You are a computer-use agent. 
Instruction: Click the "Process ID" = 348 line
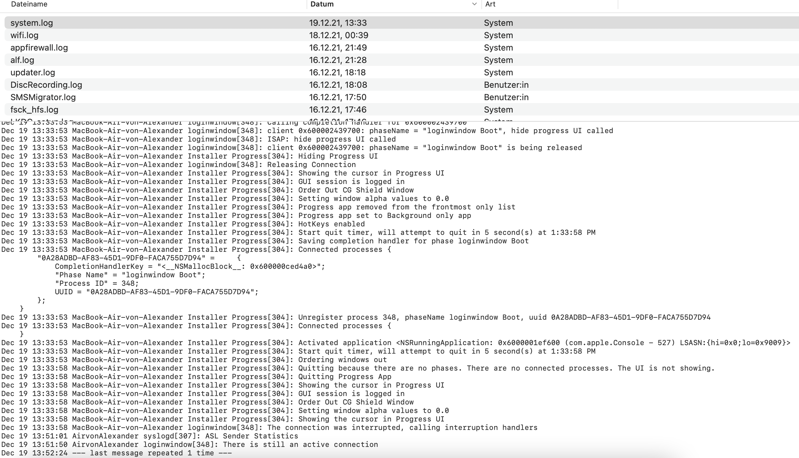(97, 283)
